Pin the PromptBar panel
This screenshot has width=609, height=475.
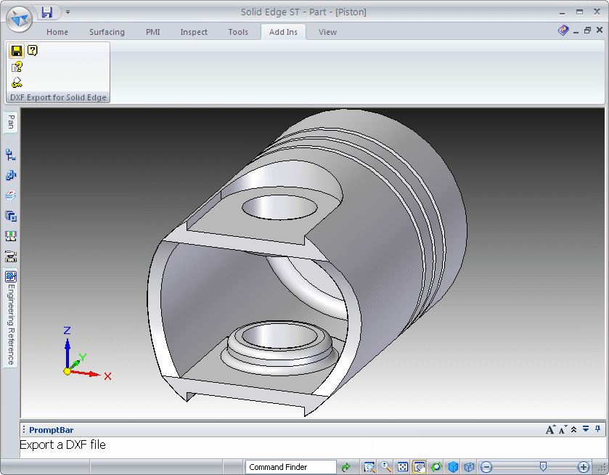[x=597, y=429]
